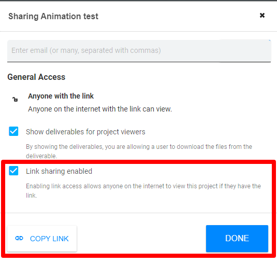Untick the Show deliverables for project viewers checkbox
Viewport: 277px width, 263px height.
(x=13, y=131)
